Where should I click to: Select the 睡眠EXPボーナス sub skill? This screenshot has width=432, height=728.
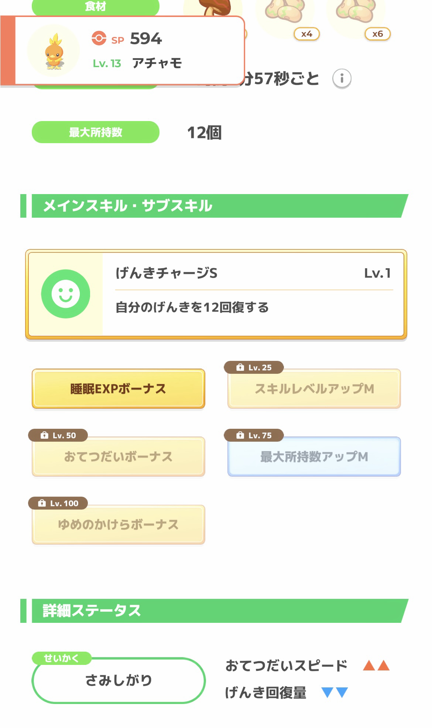pyautogui.click(x=118, y=389)
